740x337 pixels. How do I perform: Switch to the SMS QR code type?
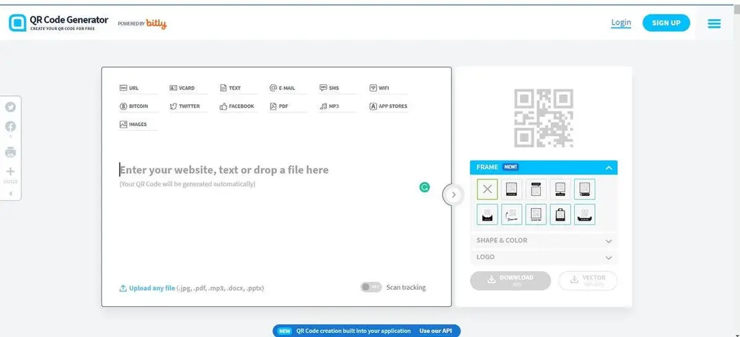pos(330,88)
